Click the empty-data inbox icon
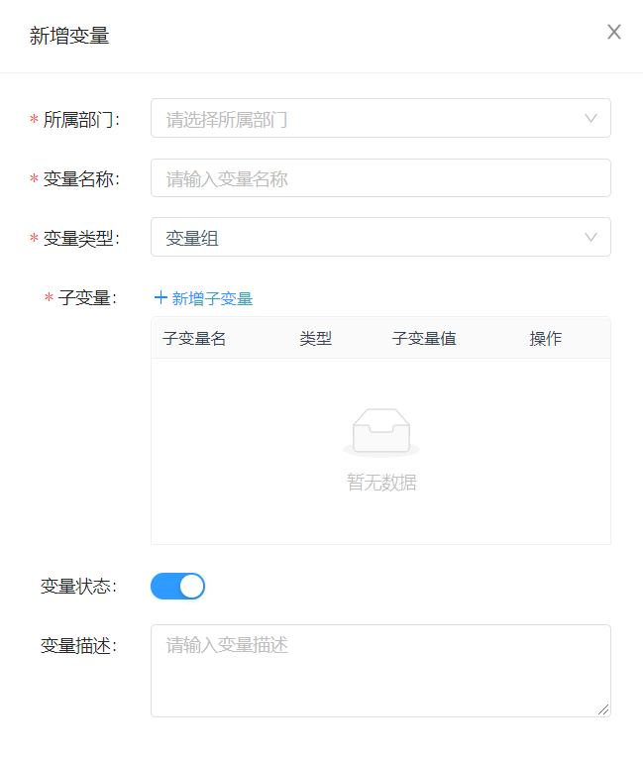The width and height of the screenshot is (643, 762). click(381, 433)
